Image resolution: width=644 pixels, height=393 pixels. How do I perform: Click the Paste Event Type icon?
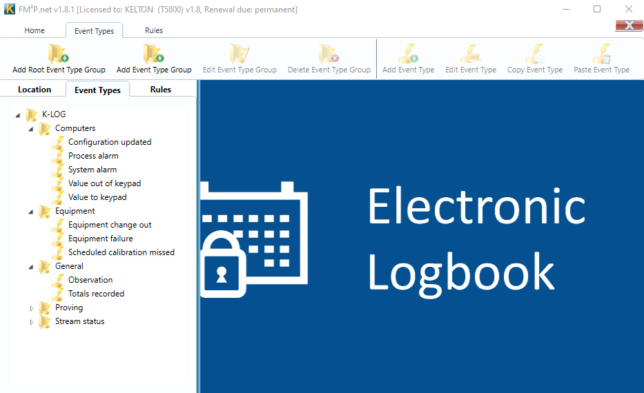[x=602, y=54]
